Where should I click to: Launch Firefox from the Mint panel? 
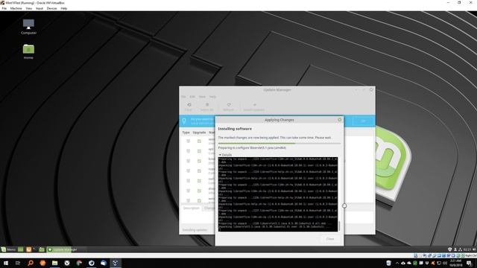pos(28,249)
